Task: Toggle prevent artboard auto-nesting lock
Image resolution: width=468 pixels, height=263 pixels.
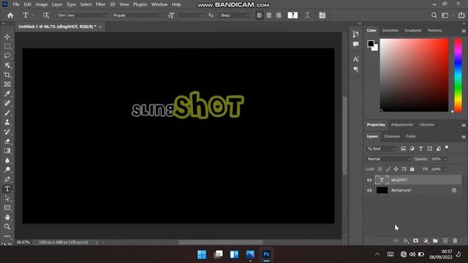Action: [404, 169]
